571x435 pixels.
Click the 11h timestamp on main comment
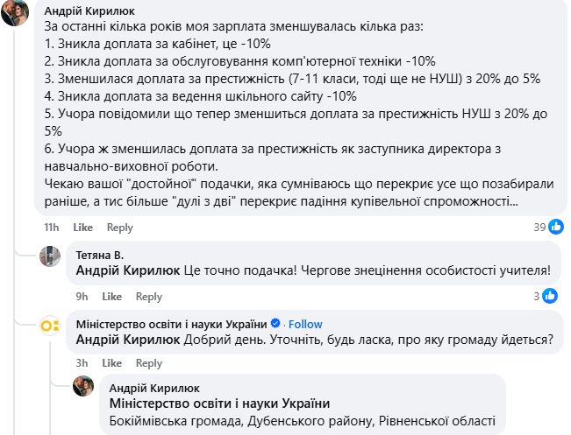point(52,228)
